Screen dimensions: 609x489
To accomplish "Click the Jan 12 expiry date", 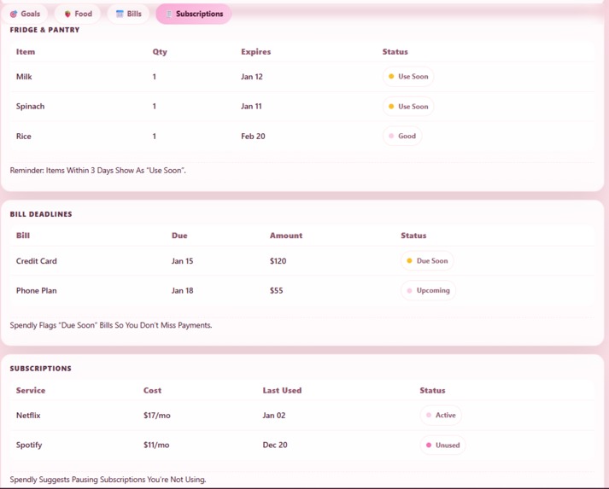I will pos(252,77).
